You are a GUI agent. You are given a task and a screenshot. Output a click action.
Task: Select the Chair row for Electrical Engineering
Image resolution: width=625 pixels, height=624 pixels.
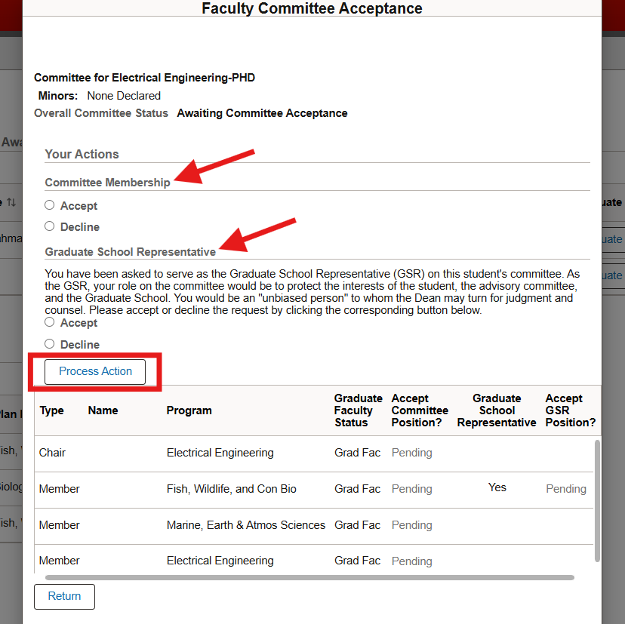52,452
